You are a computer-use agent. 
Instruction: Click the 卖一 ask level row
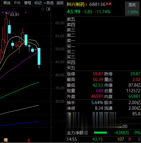coord(104,41)
